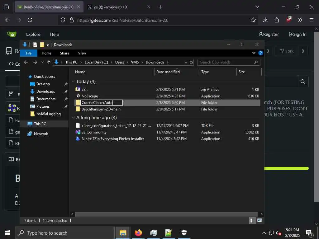
Task: Open the notification center icon
Action: click(x=309, y=233)
